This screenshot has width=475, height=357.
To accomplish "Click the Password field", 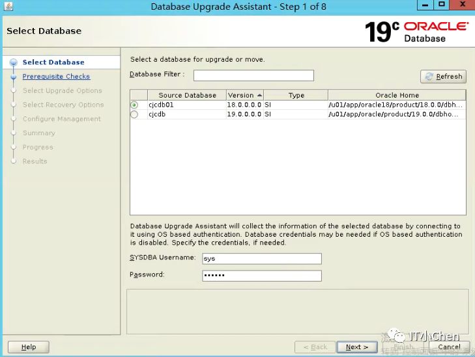I will 262,275.
